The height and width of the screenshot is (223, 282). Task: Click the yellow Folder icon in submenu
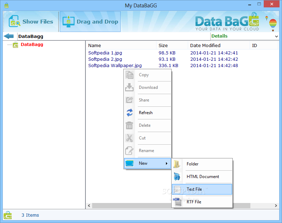pos(177,164)
